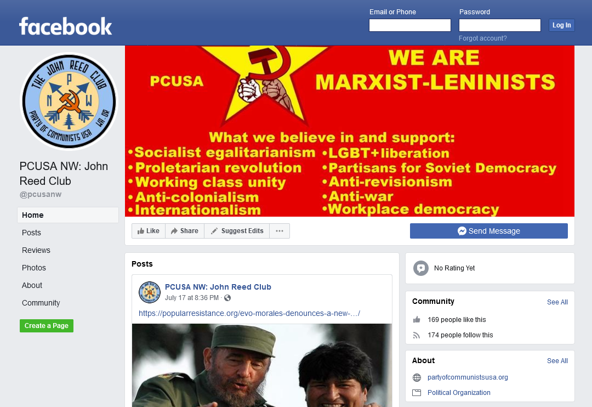Click the globe public-audience icon on post
The height and width of the screenshot is (407, 592).
[227, 298]
